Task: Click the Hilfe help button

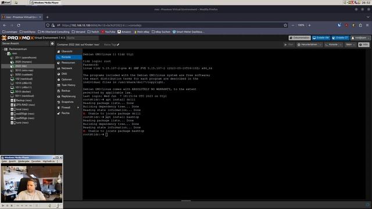Action: [x=364, y=45]
